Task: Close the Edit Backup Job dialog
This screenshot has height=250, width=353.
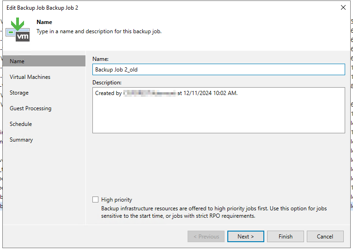Action: 343,8
